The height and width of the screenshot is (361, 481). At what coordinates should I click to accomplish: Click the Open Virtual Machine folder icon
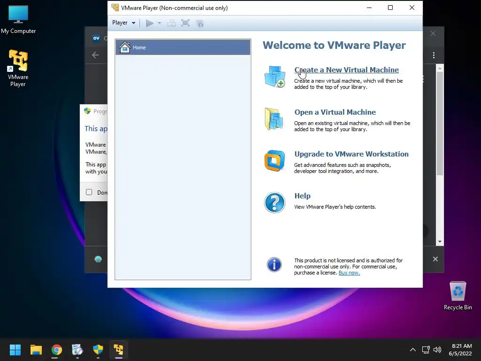[274, 119]
